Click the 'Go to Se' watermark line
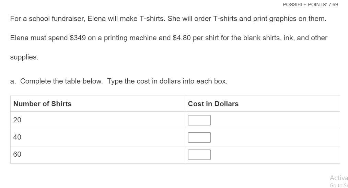The image size is (348, 188). [x=338, y=186]
